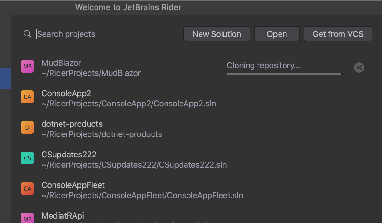Click the Get from VCS button
The height and width of the screenshot is (223, 382).
click(x=338, y=34)
